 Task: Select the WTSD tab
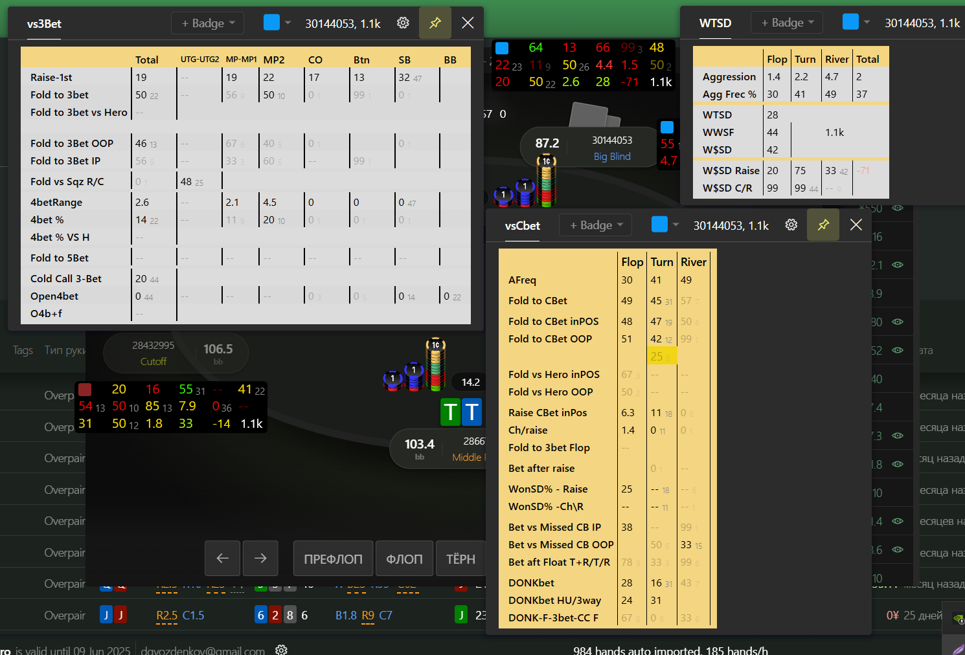(715, 23)
